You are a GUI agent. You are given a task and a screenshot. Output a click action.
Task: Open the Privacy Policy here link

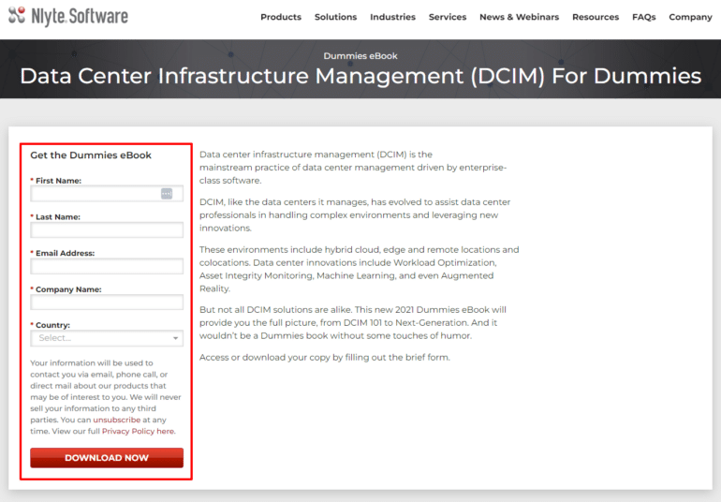click(139, 432)
